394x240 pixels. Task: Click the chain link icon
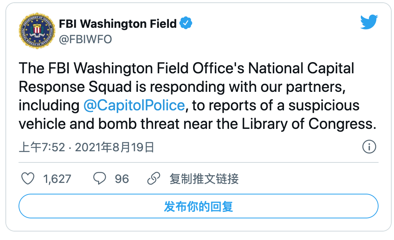[153, 179]
